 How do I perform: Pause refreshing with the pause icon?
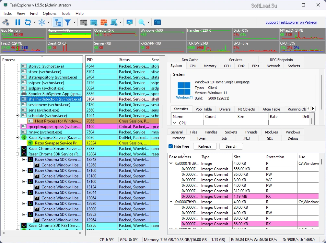[x=18, y=22]
